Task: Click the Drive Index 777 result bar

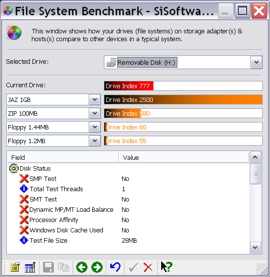Action: point(183,86)
